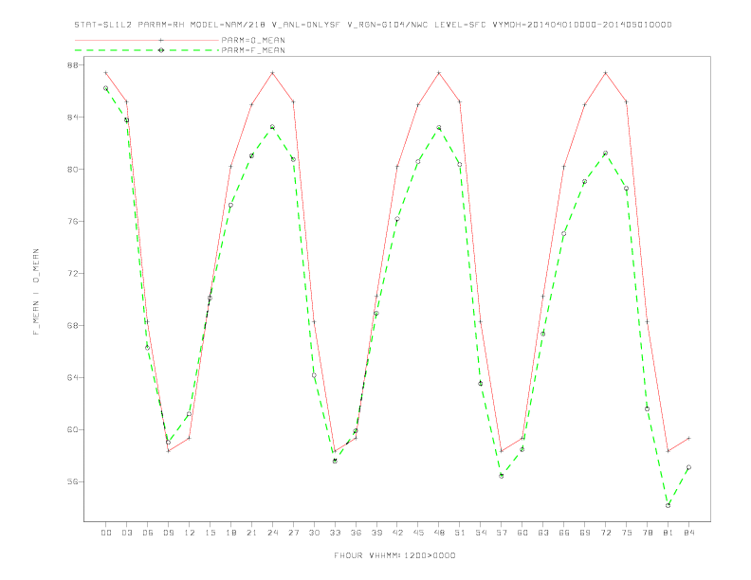Viewport: 751px width, 580px height.
Task: Click the x-axis tick label 48
Action: click(439, 533)
